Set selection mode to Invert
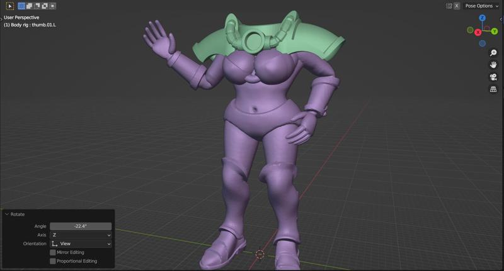 45,6
